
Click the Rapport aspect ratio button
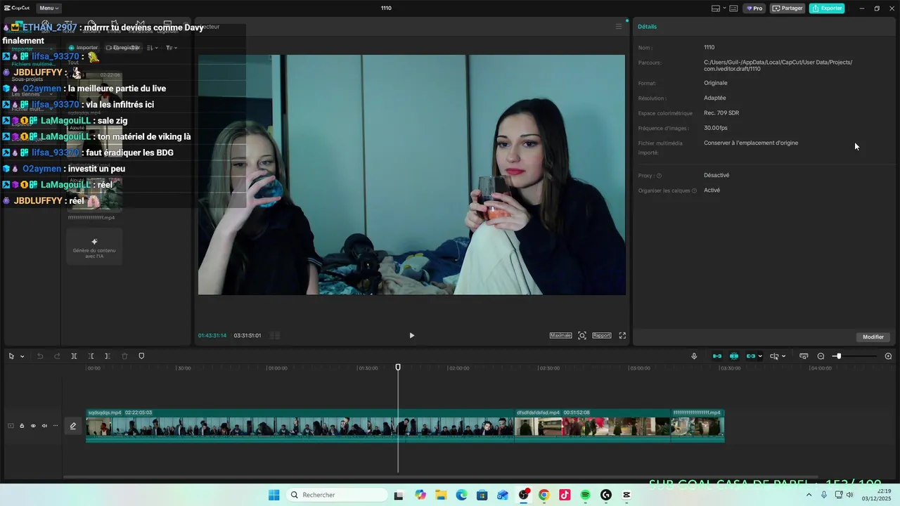[602, 335]
